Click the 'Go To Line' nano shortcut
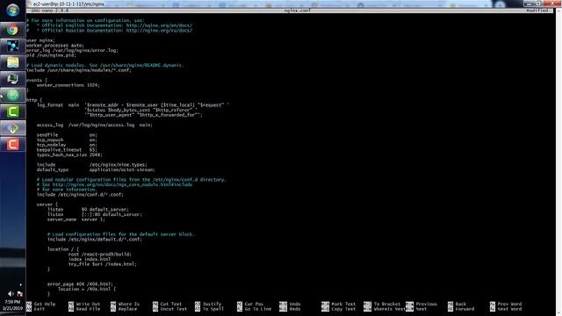 click(257, 309)
